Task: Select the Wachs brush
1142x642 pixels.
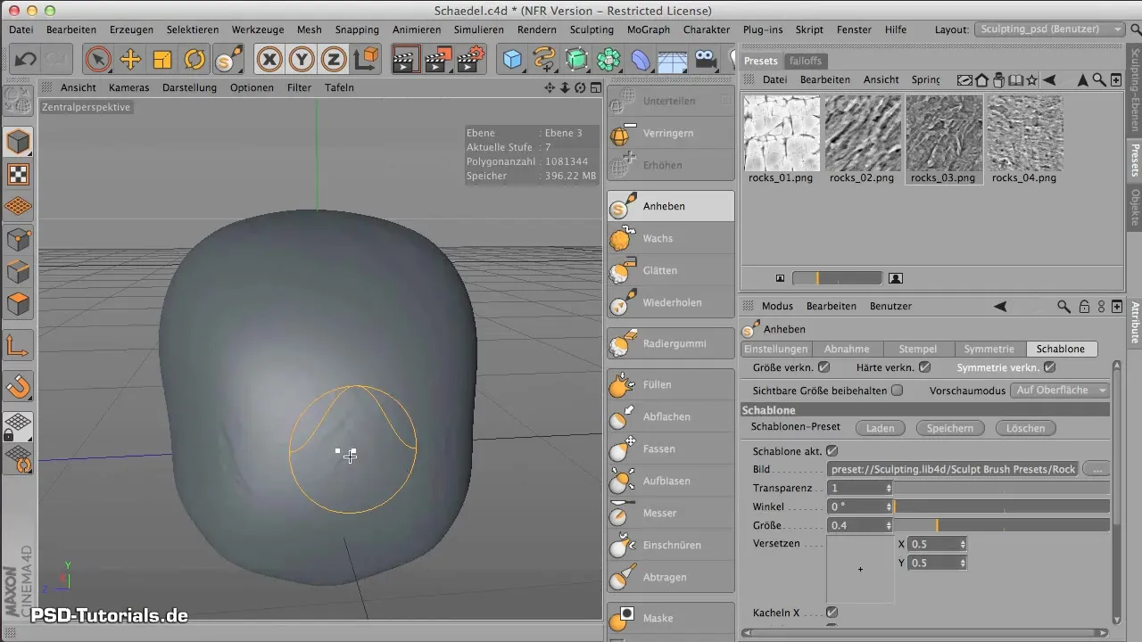Action: [670, 238]
